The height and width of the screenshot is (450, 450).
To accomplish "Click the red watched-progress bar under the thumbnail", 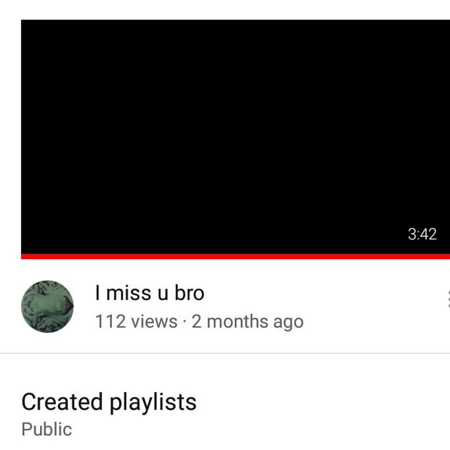I will pos(235,256).
